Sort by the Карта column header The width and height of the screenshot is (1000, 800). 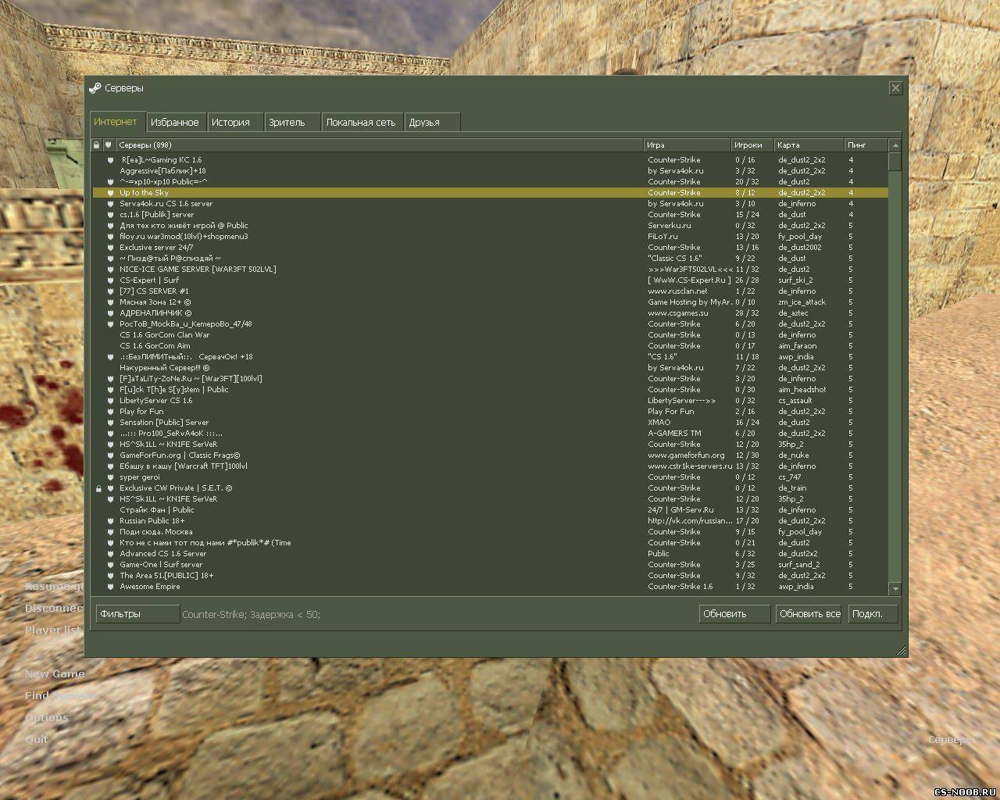pyautogui.click(x=809, y=145)
